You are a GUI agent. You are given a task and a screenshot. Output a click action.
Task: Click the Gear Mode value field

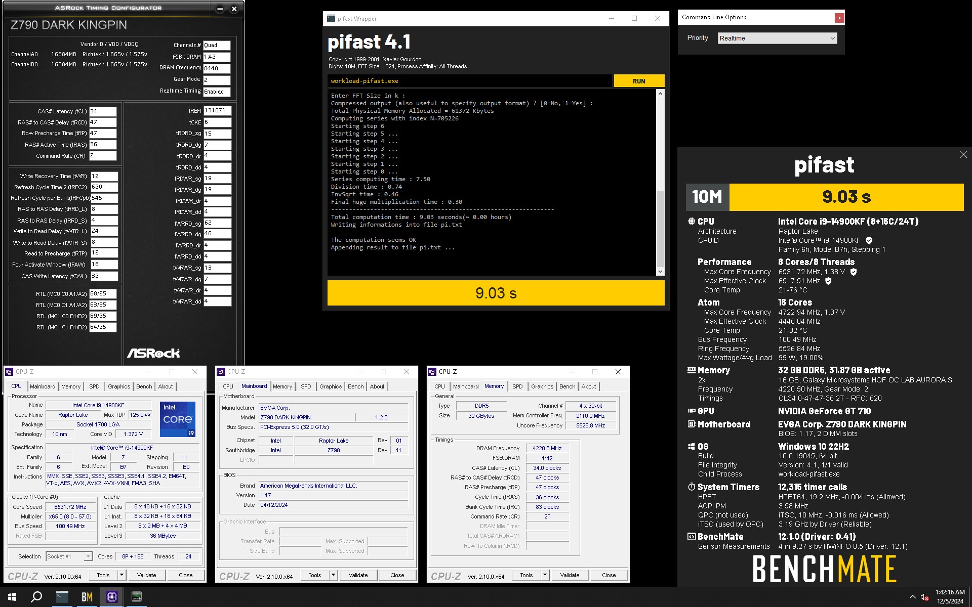[x=217, y=80]
